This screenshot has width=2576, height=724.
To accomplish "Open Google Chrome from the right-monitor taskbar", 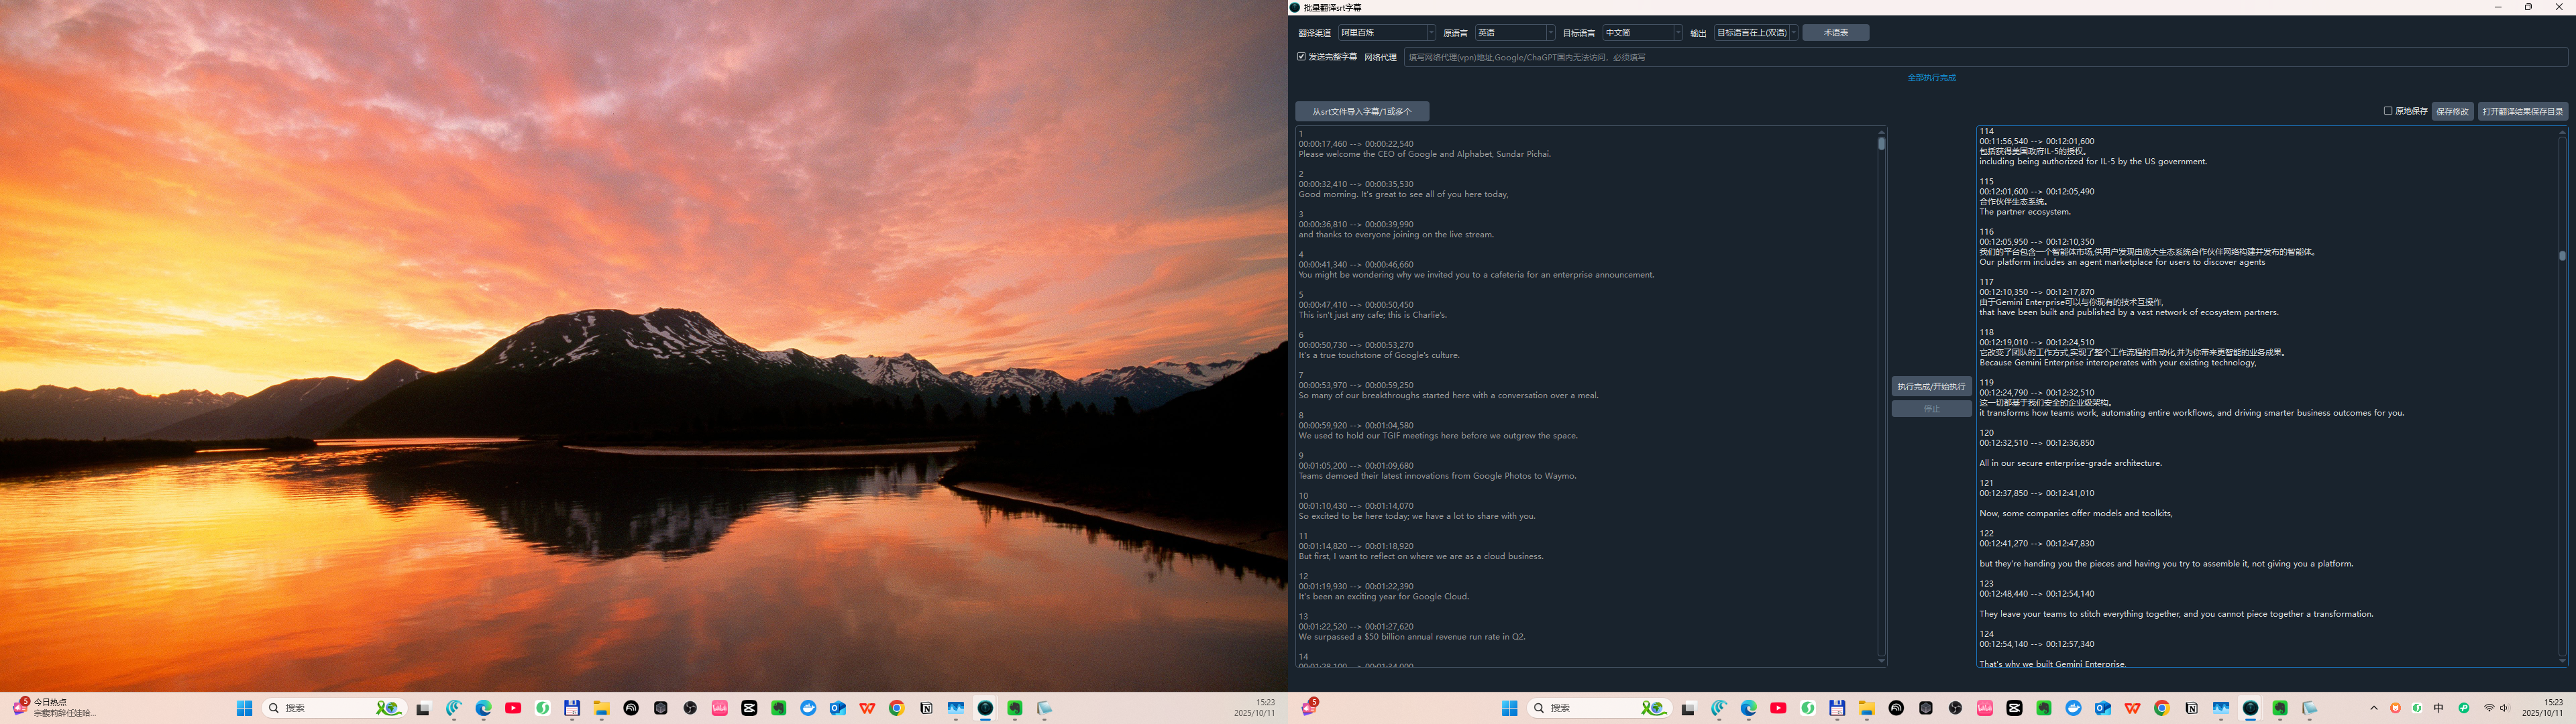I will [x=2162, y=708].
